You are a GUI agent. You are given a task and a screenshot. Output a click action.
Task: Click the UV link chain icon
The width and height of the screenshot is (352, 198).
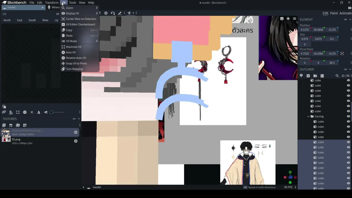coord(4,112)
